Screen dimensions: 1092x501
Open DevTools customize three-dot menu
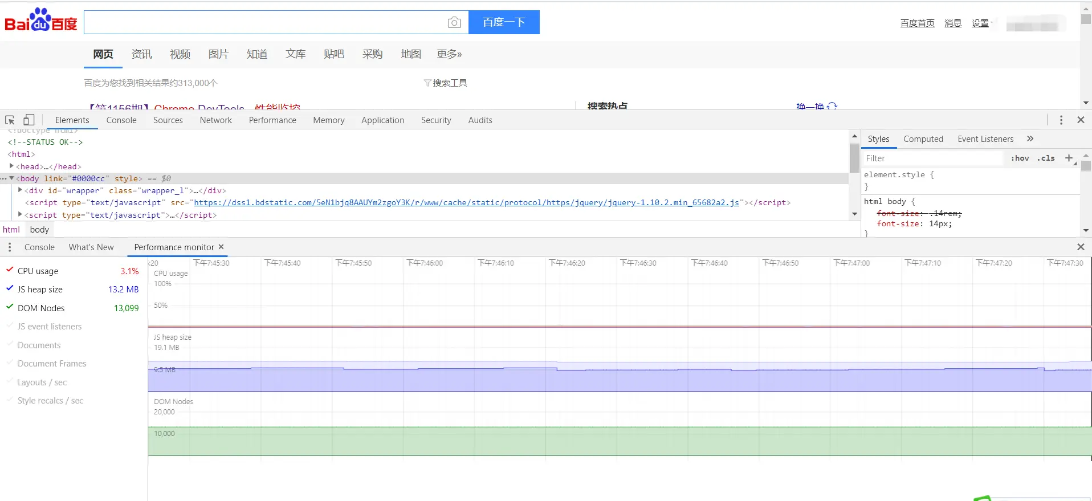pyautogui.click(x=1061, y=120)
